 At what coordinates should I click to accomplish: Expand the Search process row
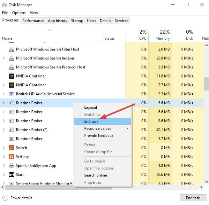pyautogui.click(x=4, y=148)
